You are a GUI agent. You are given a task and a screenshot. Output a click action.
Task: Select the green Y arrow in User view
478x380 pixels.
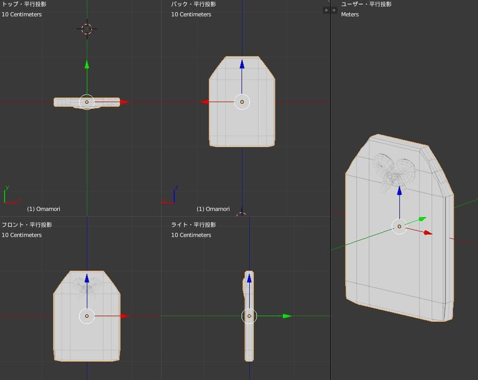pos(422,219)
